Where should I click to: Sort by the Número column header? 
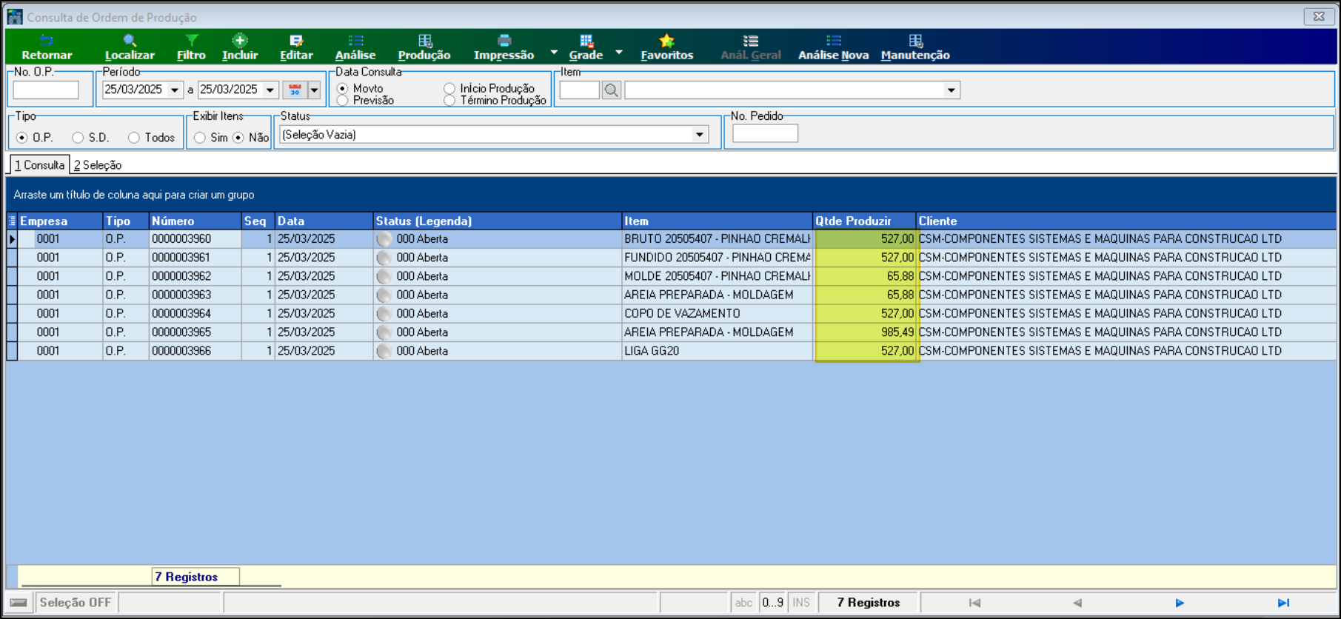click(195, 221)
